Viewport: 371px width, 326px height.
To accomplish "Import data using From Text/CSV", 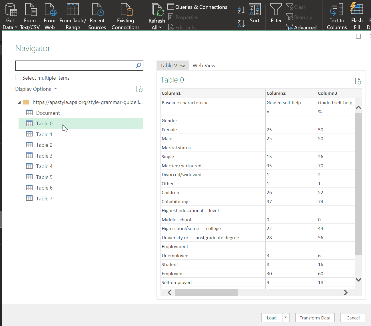I will pyautogui.click(x=30, y=16).
